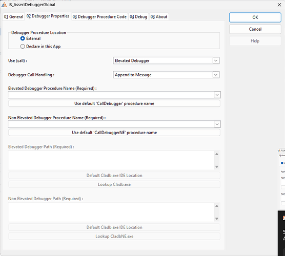This screenshot has width=285, height=256.
Task: Click scroll up arrow in Elevated Debugger Path box
Action: pos(217,154)
